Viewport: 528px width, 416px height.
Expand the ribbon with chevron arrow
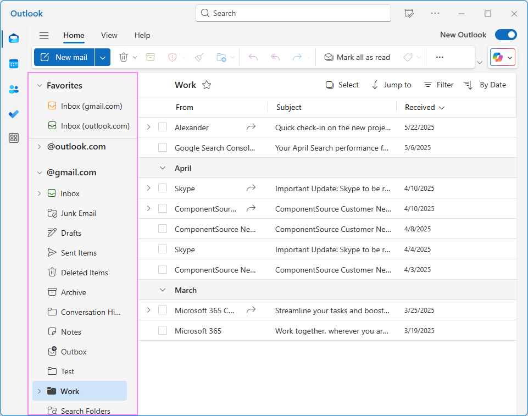pyautogui.click(x=480, y=62)
